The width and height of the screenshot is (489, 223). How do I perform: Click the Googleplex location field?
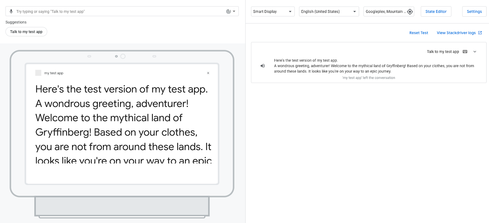coord(385,12)
